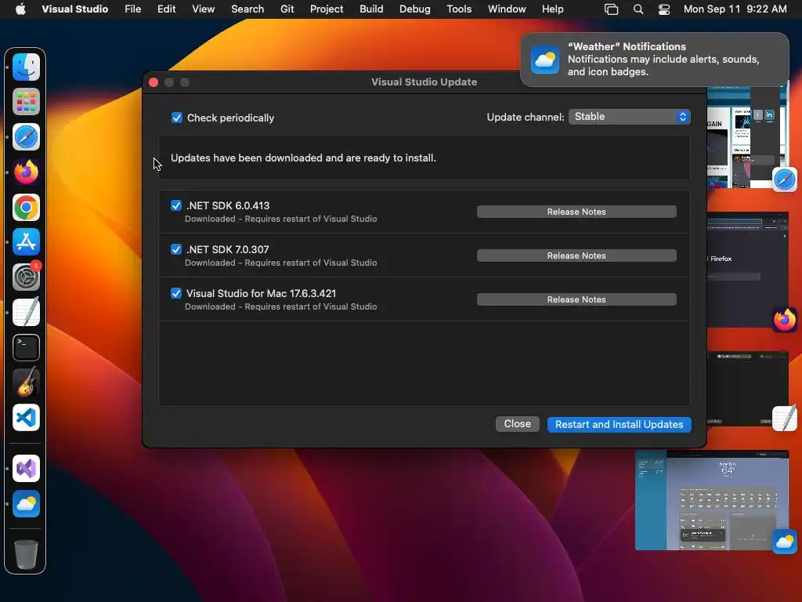The height and width of the screenshot is (602, 802).
Task: Open the Visual Studio application menu
Action: [74, 9]
